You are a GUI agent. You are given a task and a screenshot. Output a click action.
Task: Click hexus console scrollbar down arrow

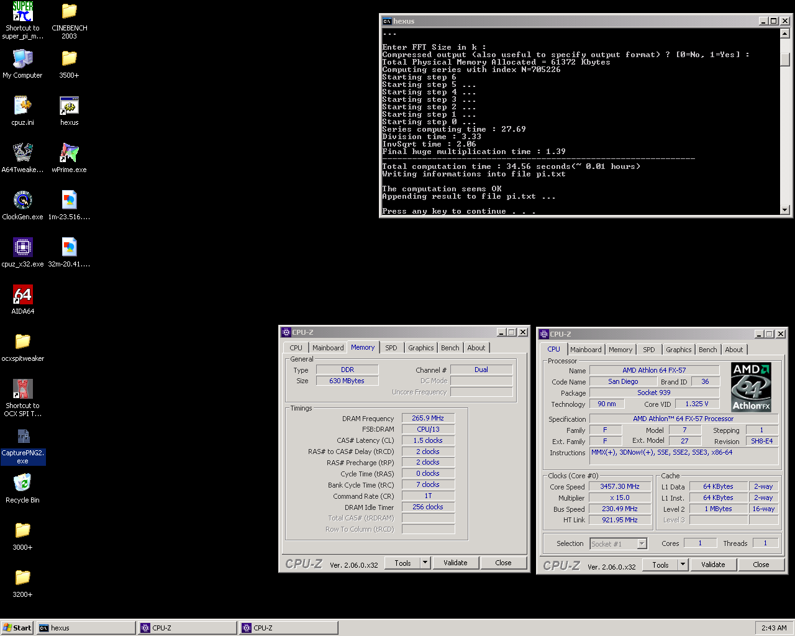785,210
